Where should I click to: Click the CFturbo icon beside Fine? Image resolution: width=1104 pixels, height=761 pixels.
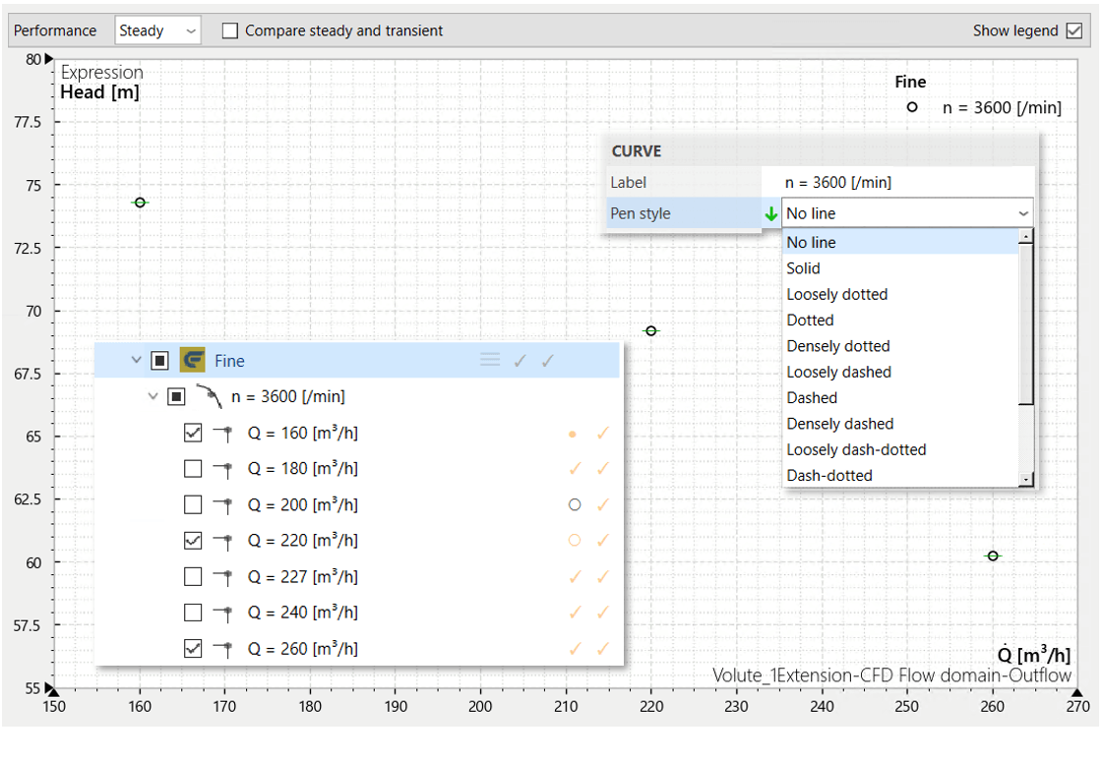(192, 360)
